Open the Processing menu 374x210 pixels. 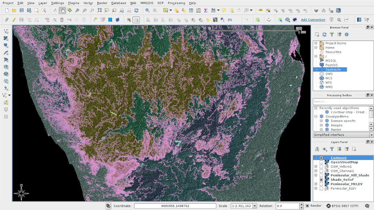click(x=176, y=3)
